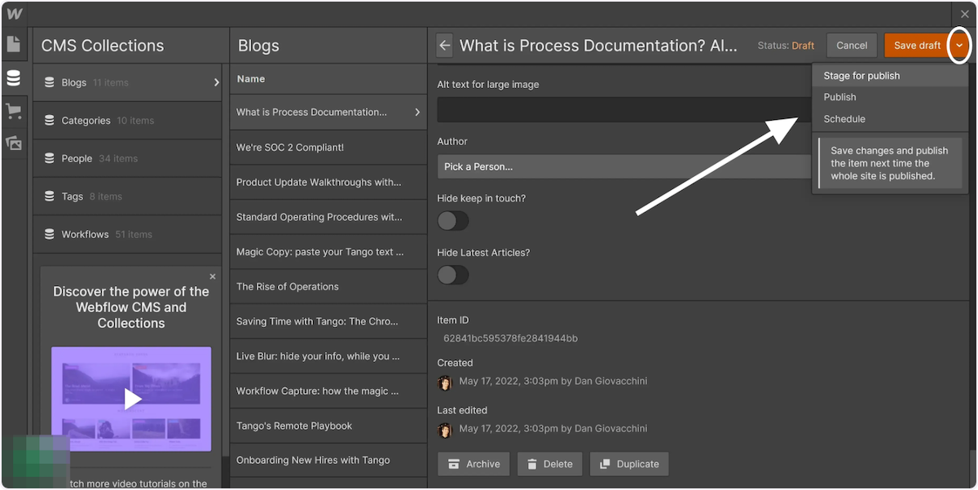Select Workflow Capture blog item
This screenshot has width=978, height=490.
coord(328,391)
